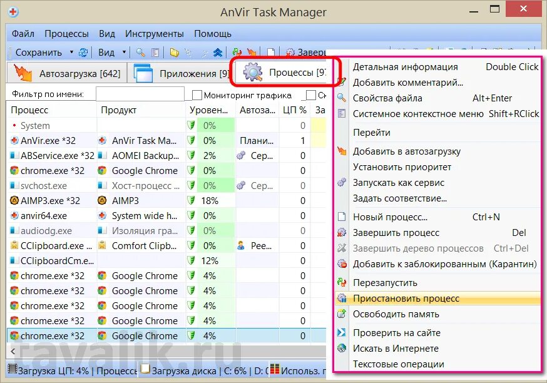Image resolution: width=547 pixels, height=383 pixels.
Task: Switch to the Приложения tab
Action: (x=181, y=73)
